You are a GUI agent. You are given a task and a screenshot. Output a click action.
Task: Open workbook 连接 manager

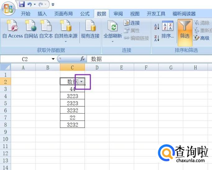click(132, 23)
